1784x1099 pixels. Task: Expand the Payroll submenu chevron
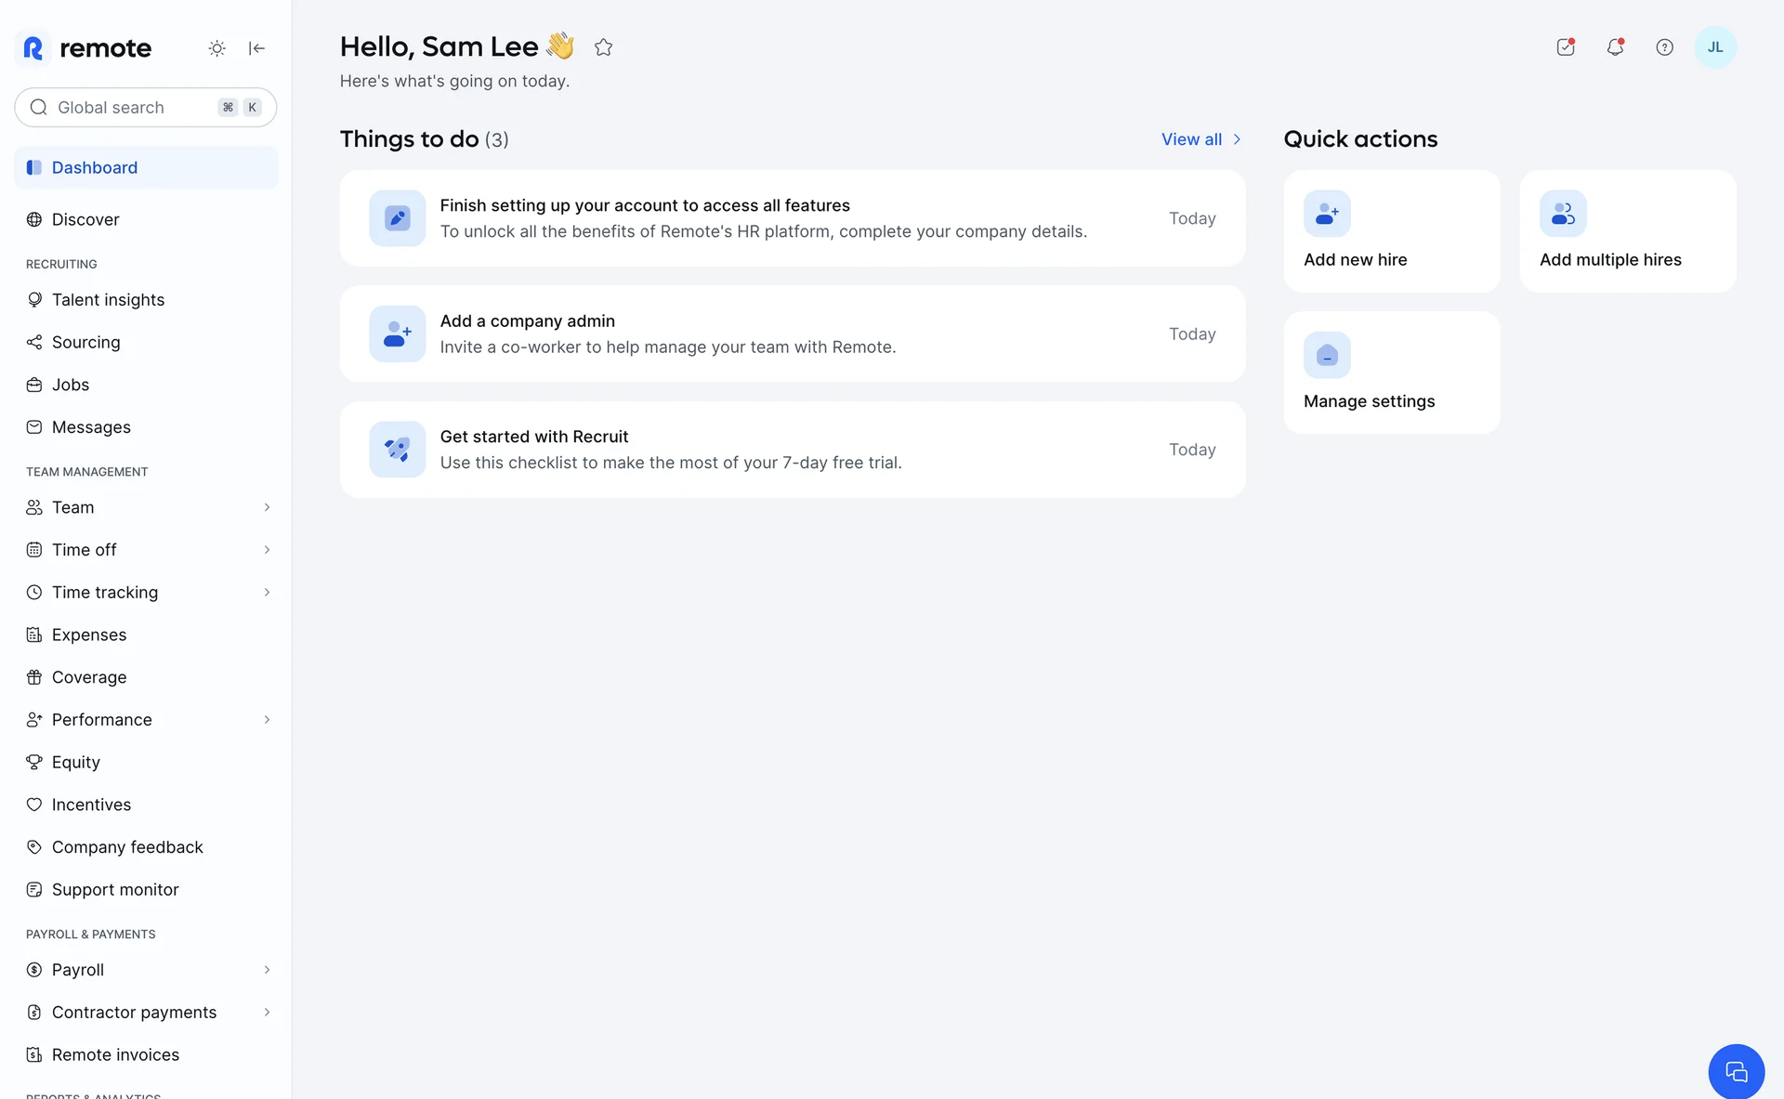click(x=267, y=970)
